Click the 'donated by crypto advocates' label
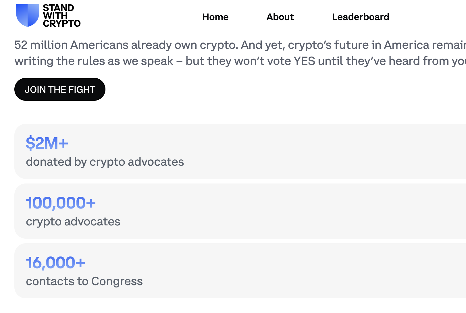Image resolution: width=466 pixels, height=313 pixels. point(105,162)
